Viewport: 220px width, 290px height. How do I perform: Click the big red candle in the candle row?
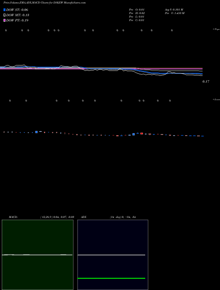pos(142,133)
